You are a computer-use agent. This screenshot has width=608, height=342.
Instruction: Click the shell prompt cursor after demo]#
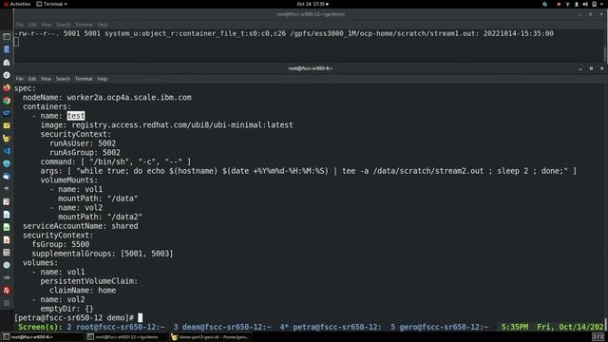pos(141,318)
